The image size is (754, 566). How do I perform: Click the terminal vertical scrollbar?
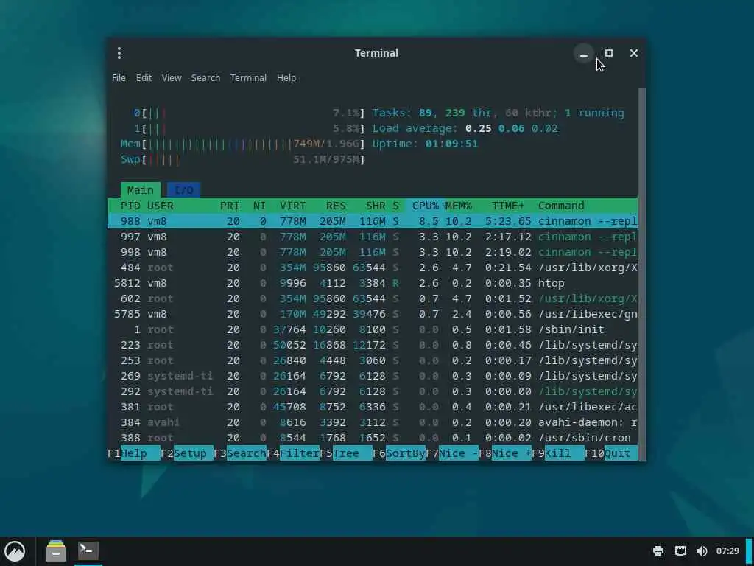coord(642,274)
